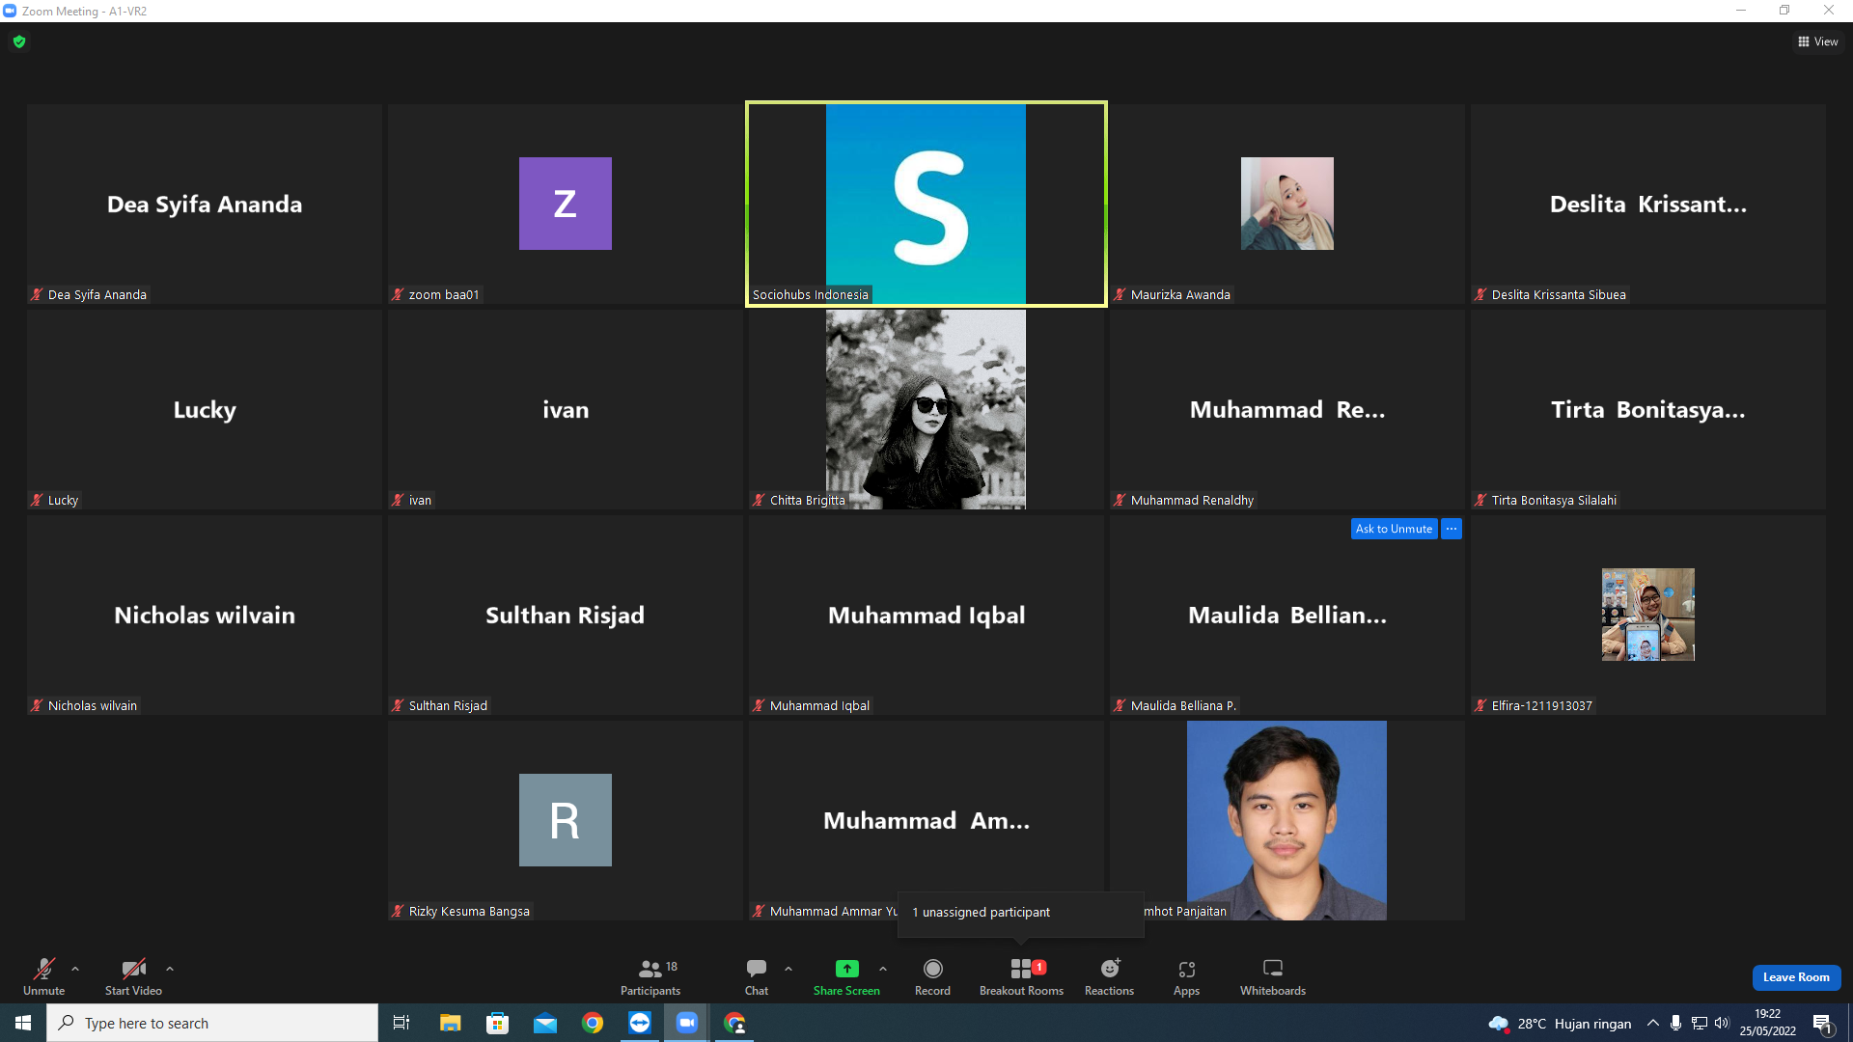The width and height of the screenshot is (1853, 1042).
Task: Open volume control in system tray
Action: coord(1723,1023)
